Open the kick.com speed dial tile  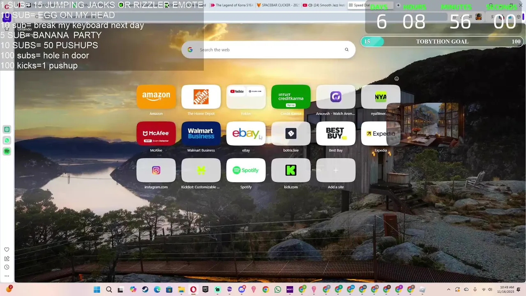click(x=291, y=170)
